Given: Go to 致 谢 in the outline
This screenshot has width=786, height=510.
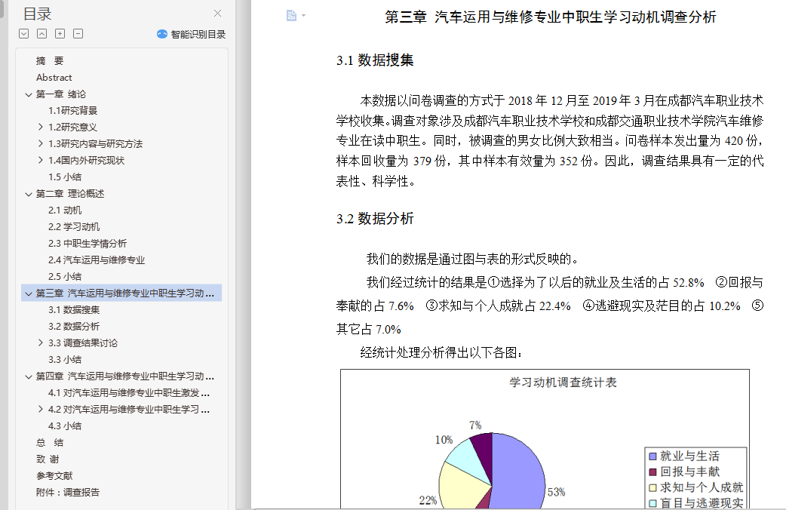Looking at the screenshot, I should coord(48,459).
